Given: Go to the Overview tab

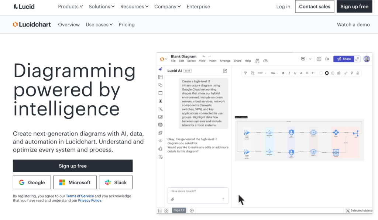Looking at the screenshot, I should (69, 25).
